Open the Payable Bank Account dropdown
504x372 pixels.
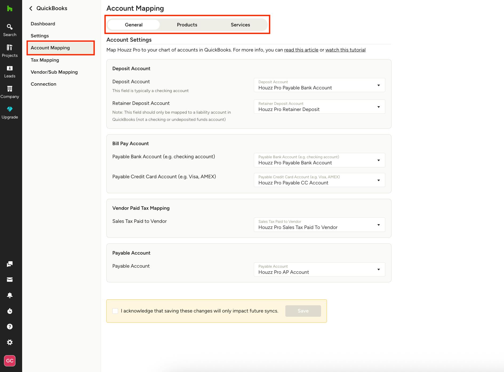pyautogui.click(x=319, y=160)
